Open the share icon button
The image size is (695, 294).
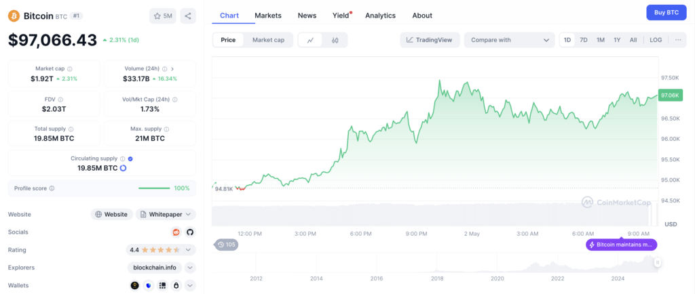188,16
